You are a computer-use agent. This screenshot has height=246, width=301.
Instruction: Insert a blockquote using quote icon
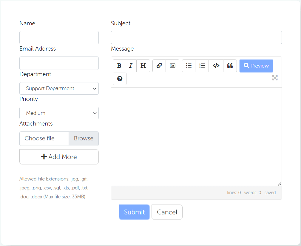pyautogui.click(x=230, y=66)
